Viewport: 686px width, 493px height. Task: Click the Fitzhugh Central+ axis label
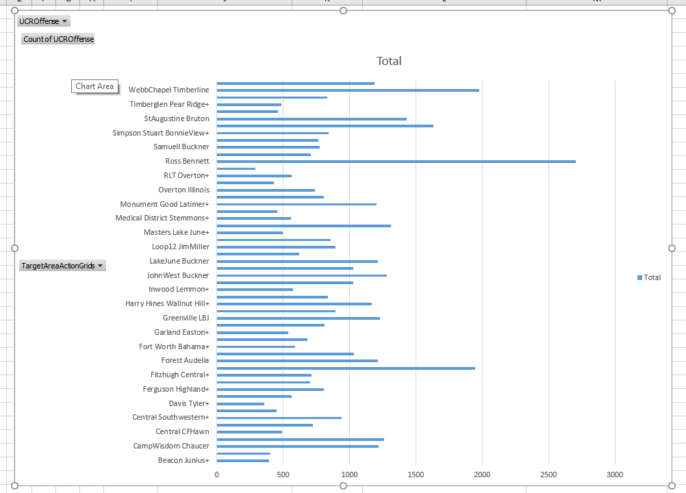[x=180, y=375]
